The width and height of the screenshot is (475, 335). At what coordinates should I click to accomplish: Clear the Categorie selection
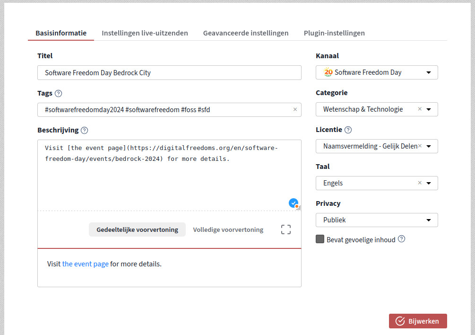[420, 109]
